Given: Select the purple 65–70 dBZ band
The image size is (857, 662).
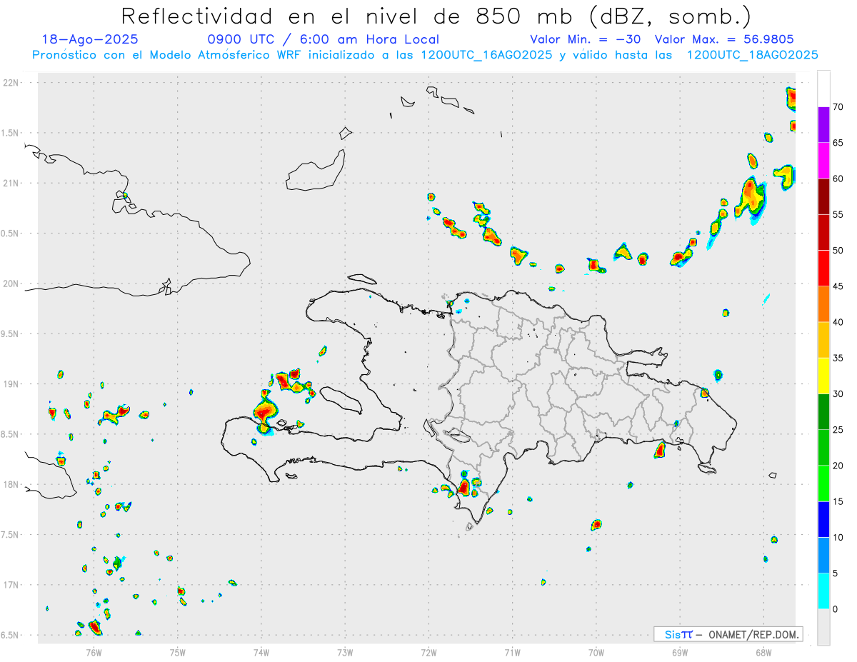Looking at the screenshot, I should [x=823, y=125].
